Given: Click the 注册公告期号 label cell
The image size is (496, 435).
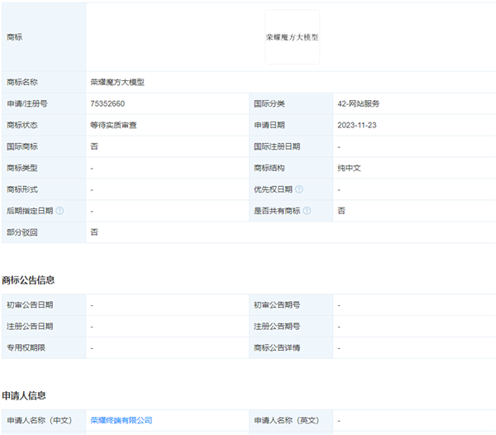Looking at the screenshot, I should [277, 327].
